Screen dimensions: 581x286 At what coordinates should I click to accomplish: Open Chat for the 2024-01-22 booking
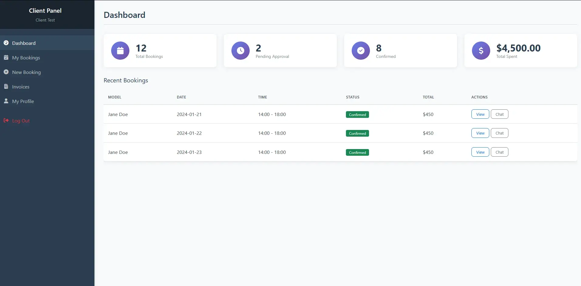(499, 133)
